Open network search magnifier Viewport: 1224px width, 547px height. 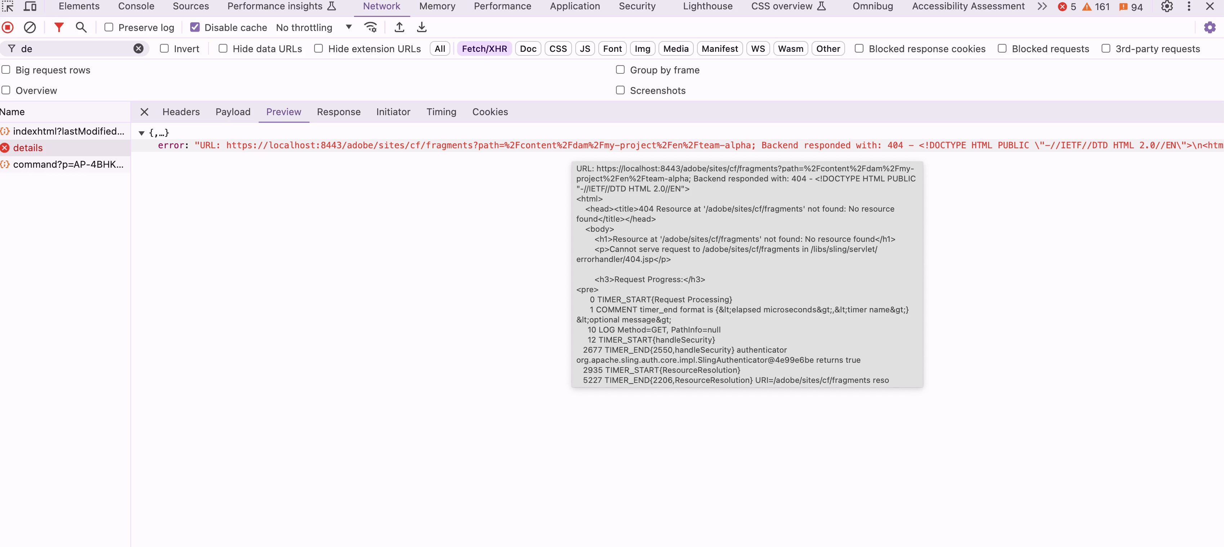tap(81, 28)
